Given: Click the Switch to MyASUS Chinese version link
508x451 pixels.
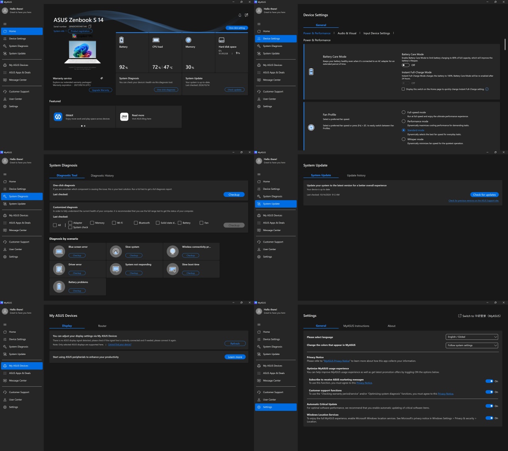Looking at the screenshot, I should pyautogui.click(x=479, y=316).
